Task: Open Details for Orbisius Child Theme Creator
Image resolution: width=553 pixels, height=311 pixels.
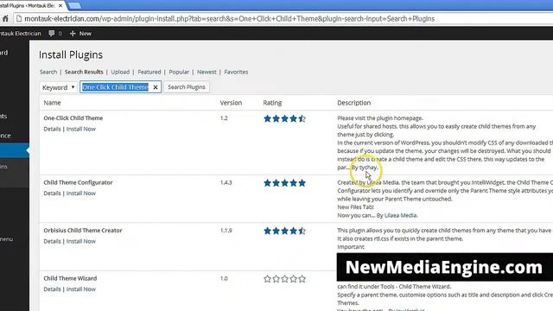Action: coord(52,241)
